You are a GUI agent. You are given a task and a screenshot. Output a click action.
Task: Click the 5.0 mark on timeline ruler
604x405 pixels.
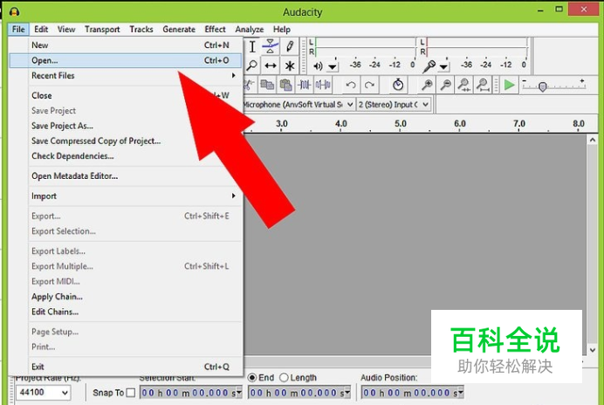(x=401, y=124)
